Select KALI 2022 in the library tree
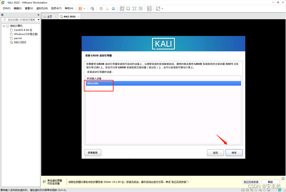286x192 pixels. tap(20, 42)
